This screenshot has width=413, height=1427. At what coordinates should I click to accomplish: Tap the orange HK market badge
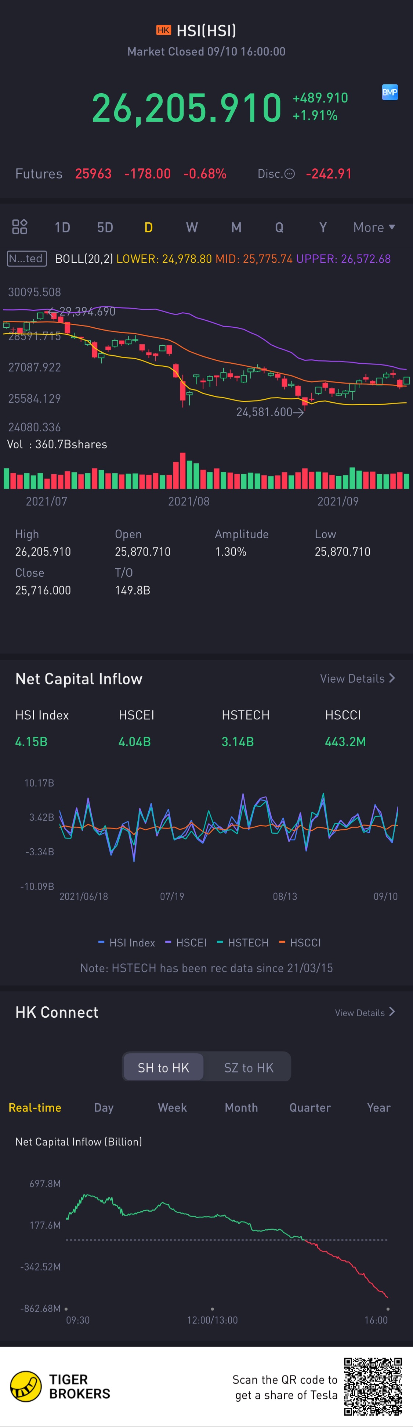163,30
